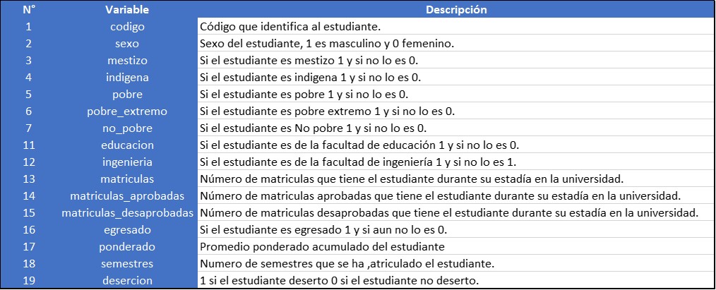This screenshot has width=716, height=290.
Task: Click the 'pobre_extremo' variable cell
Action: pyautogui.click(x=127, y=111)
